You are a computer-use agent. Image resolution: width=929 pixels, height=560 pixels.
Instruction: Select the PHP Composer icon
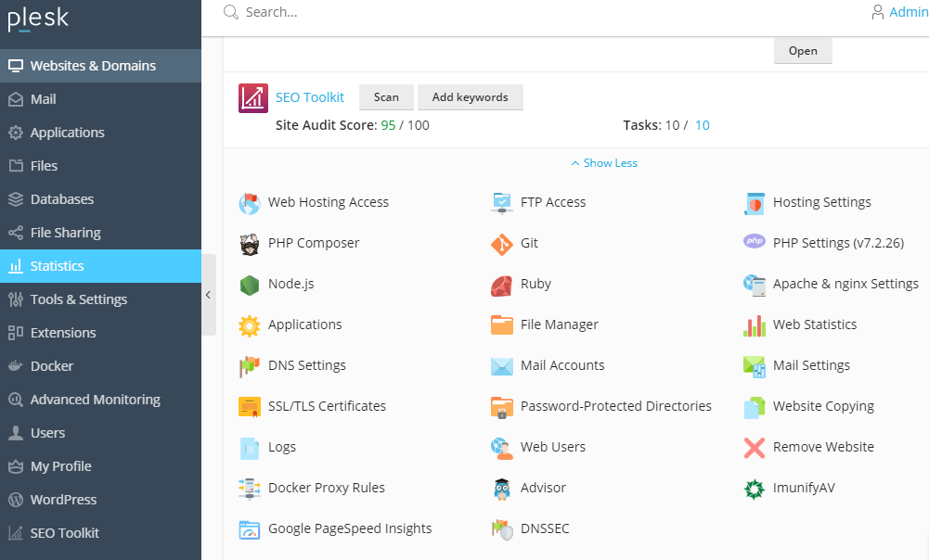tap(249, 243)
